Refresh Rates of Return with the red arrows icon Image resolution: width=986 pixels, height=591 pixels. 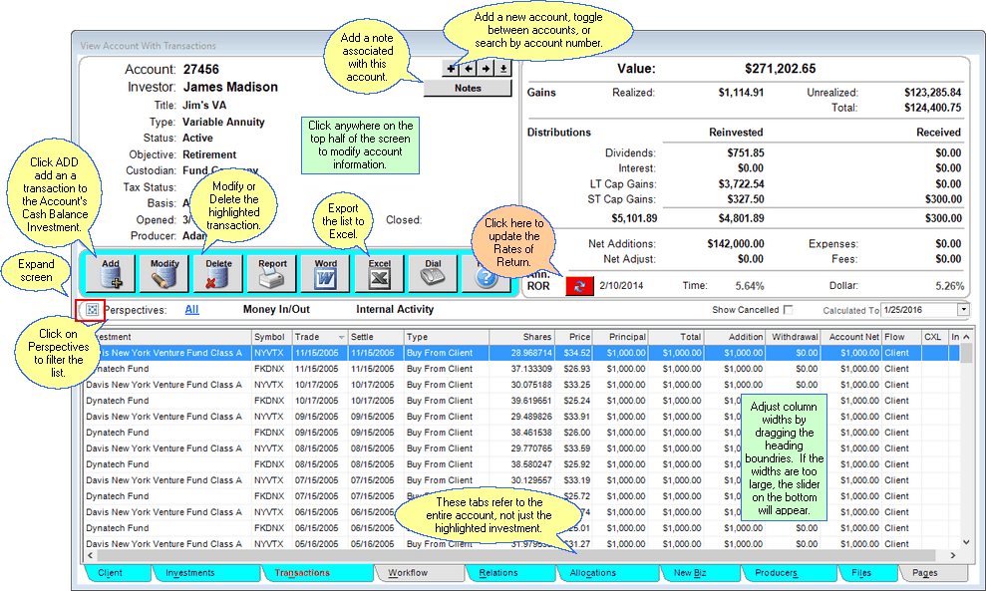[x=581, y=285]
